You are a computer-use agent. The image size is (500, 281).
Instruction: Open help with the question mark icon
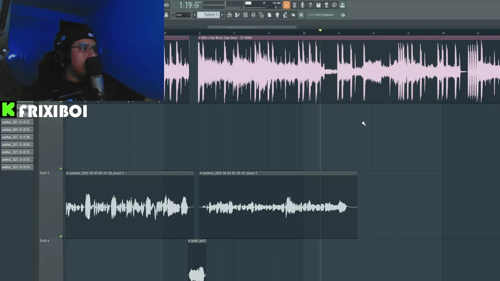pyautogui.click(x=311, y=5)
